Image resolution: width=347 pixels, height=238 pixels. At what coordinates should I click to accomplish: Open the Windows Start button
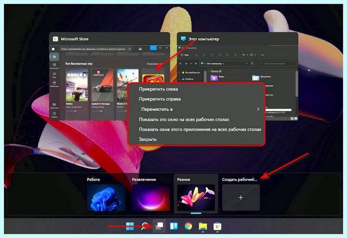click(x=130, y=226)
